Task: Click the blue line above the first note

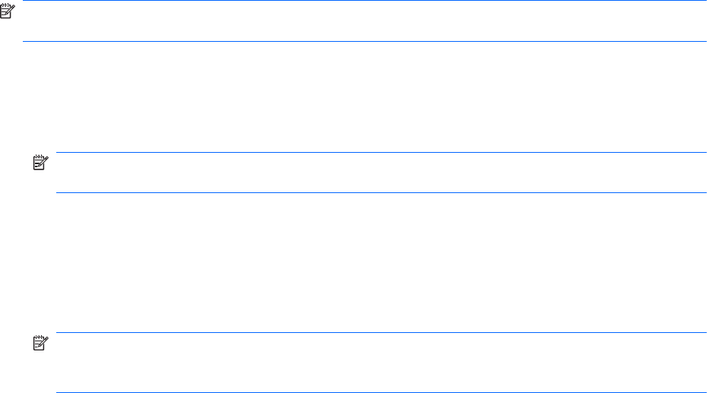Action: click(357, 1)
